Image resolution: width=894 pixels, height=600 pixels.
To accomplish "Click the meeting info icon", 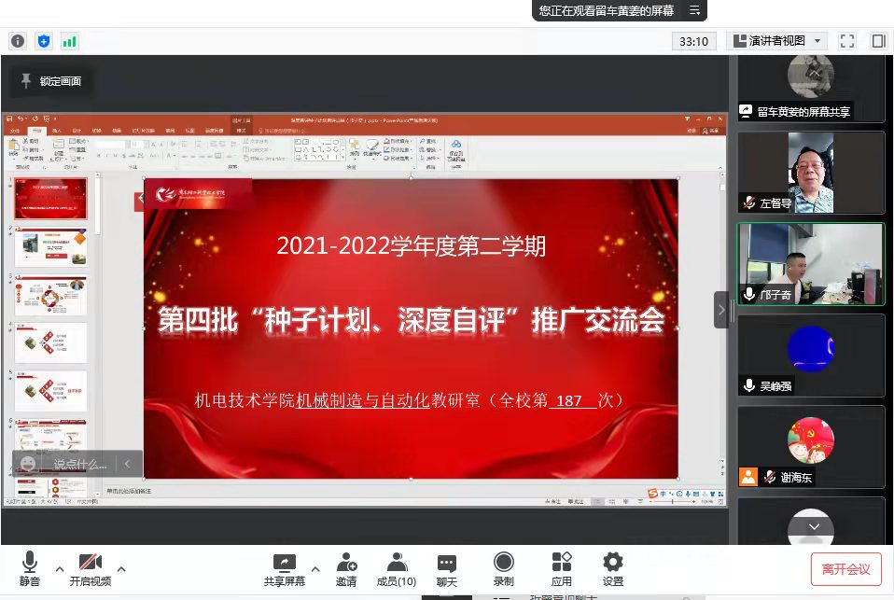I will pyautogui.click(x=18, y=41).
